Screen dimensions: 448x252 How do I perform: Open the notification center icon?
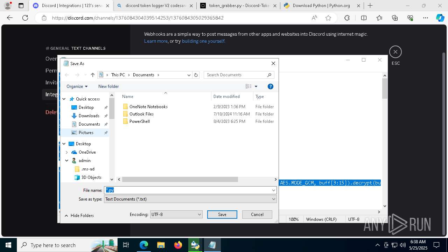click(437, 245)
